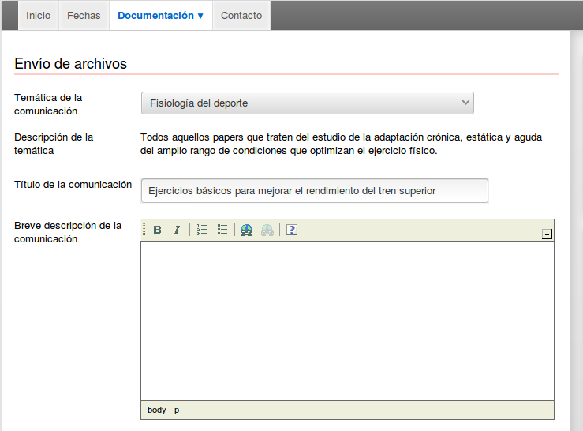Click the 'Breve descripción de la comunicación' label
583x431 pixels.
tap(68, 232)
